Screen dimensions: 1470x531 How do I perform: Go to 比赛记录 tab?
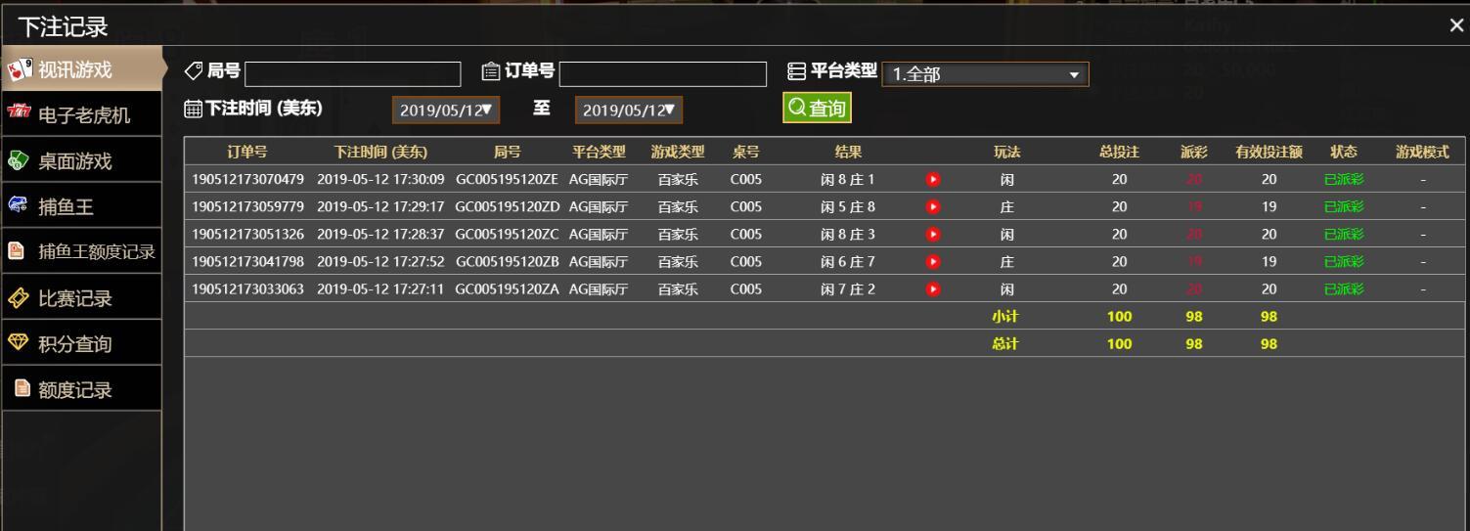pos(80,298)
